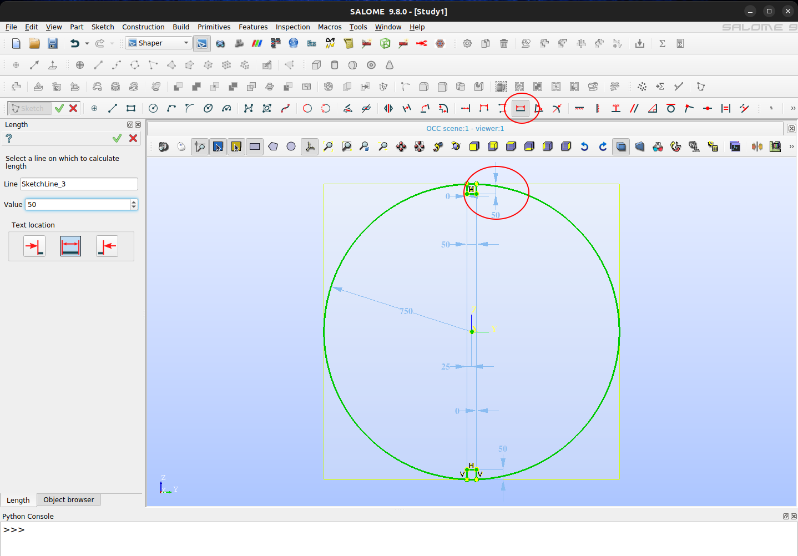Save the study with the floppy icon
The height and width of the screenshot is (556, 798).
(53, 43)
